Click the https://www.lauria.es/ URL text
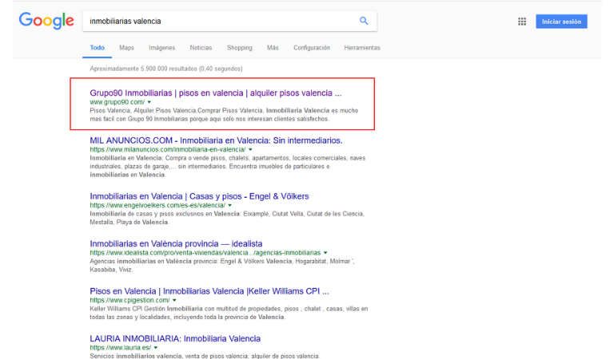 click(120, 348)
